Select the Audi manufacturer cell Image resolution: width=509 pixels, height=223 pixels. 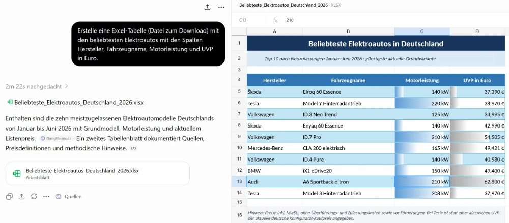click(275, 182)
